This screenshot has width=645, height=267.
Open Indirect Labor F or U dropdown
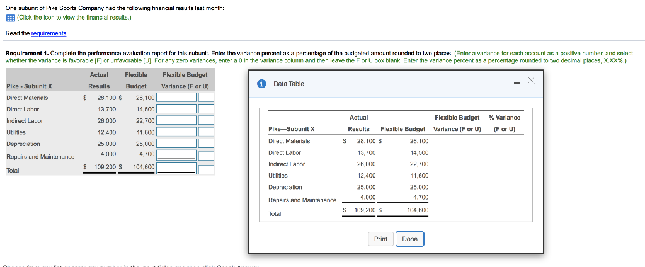(206, 121)
